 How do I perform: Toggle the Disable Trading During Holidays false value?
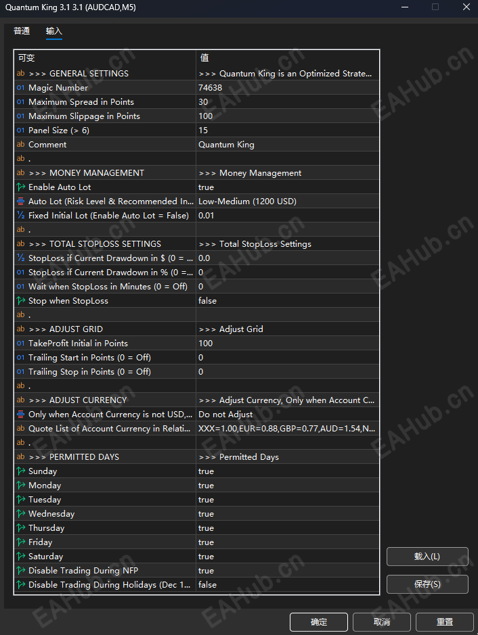[288, 584]
